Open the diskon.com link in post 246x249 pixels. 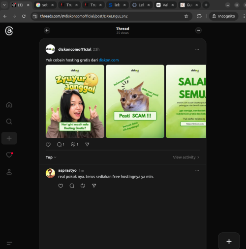(x=109, y=60)
